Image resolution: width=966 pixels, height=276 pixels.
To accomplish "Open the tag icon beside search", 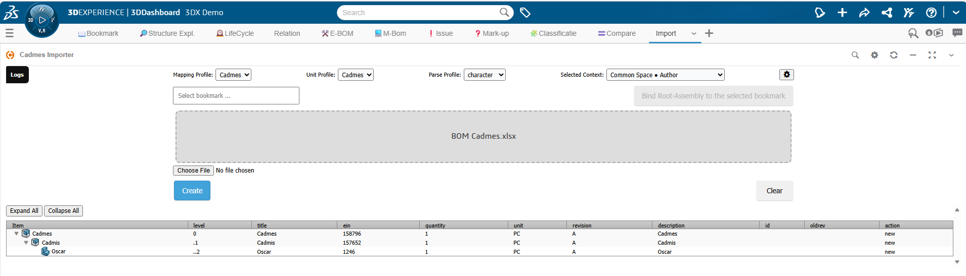I will click(525, 13).
